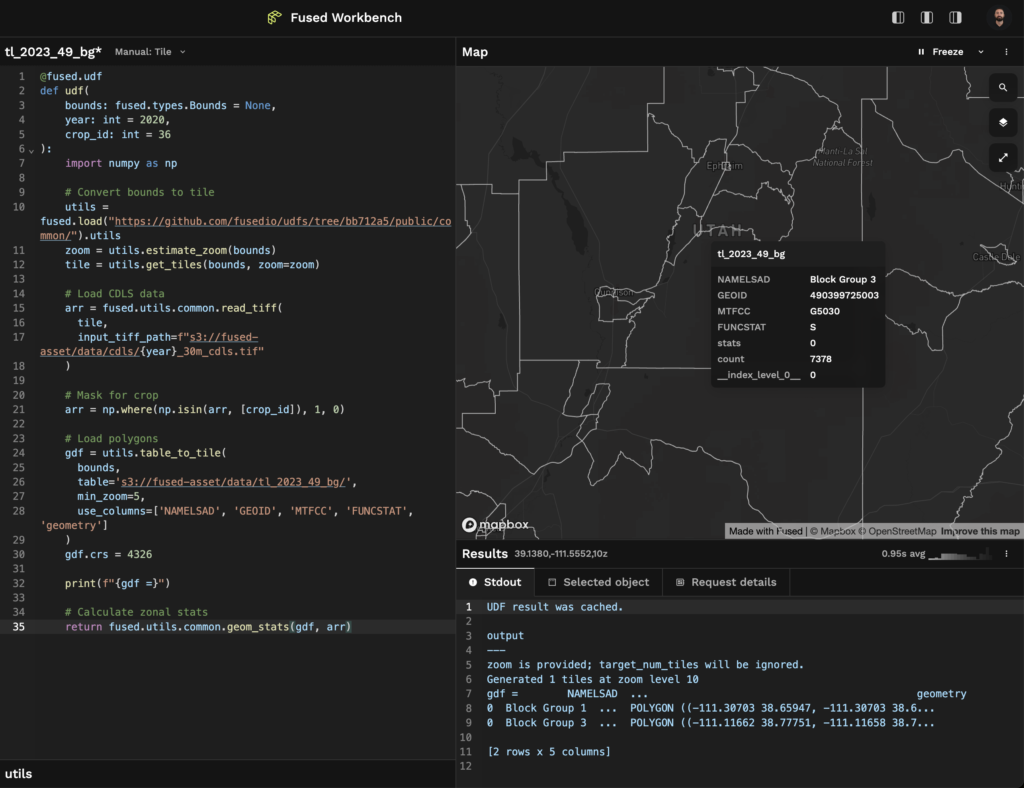Open the utils module tab at bottom
The image size is (1024, 788).
pyautogui.click(x=18, y=773)
